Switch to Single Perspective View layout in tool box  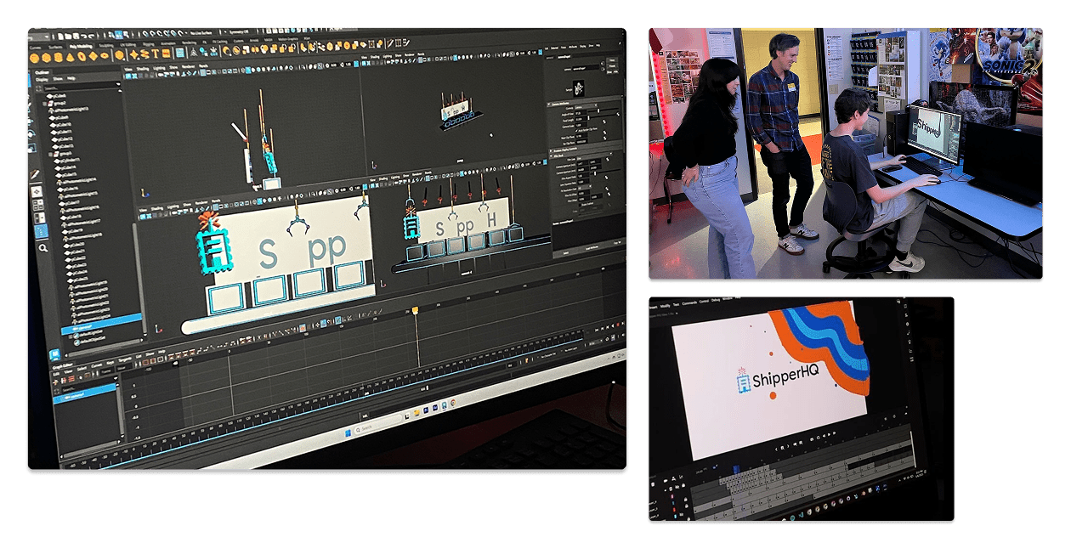(38, 192)
